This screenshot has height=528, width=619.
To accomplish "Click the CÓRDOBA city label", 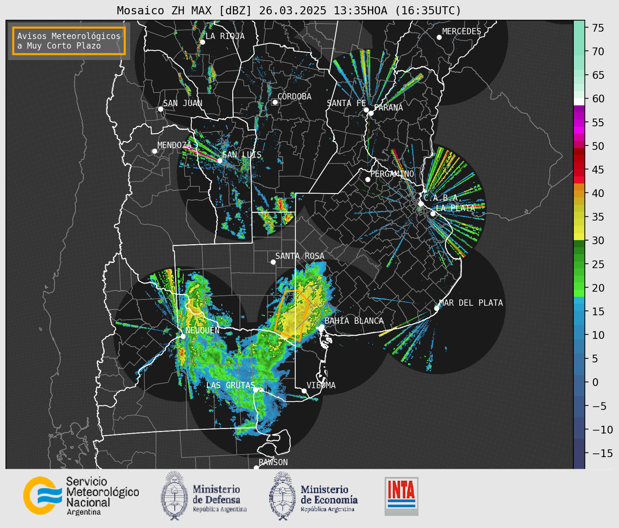I will coord(294,97).
